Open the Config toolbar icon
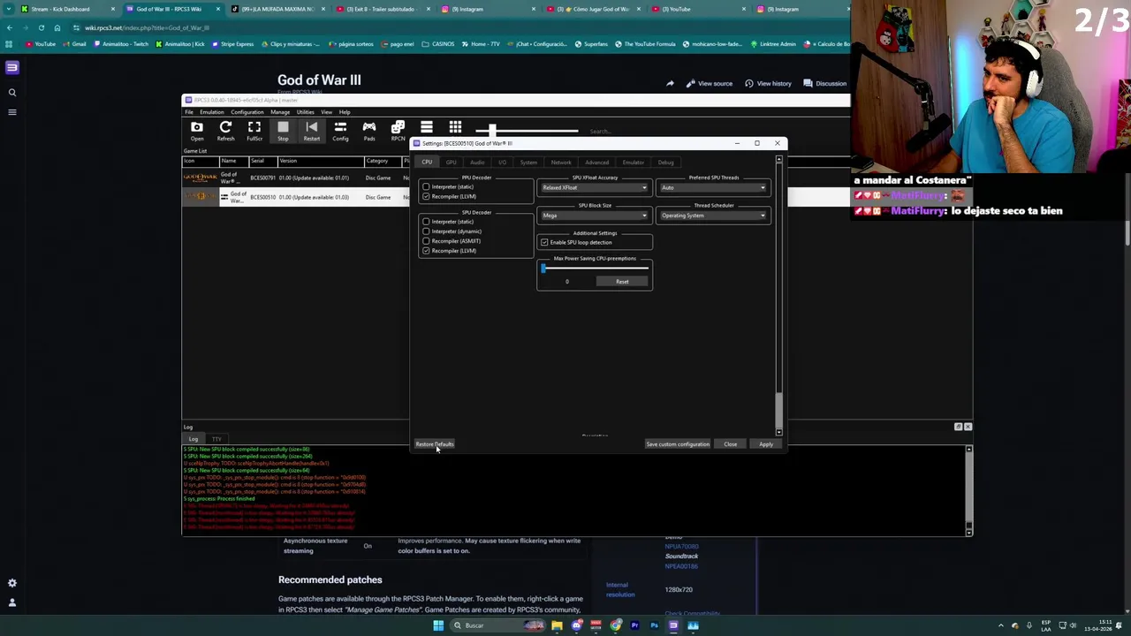The width and height of the screenshot is (1131, 636). click(340, 131)
